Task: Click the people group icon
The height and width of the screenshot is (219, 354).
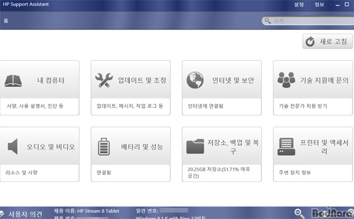Action: [286, 80]
